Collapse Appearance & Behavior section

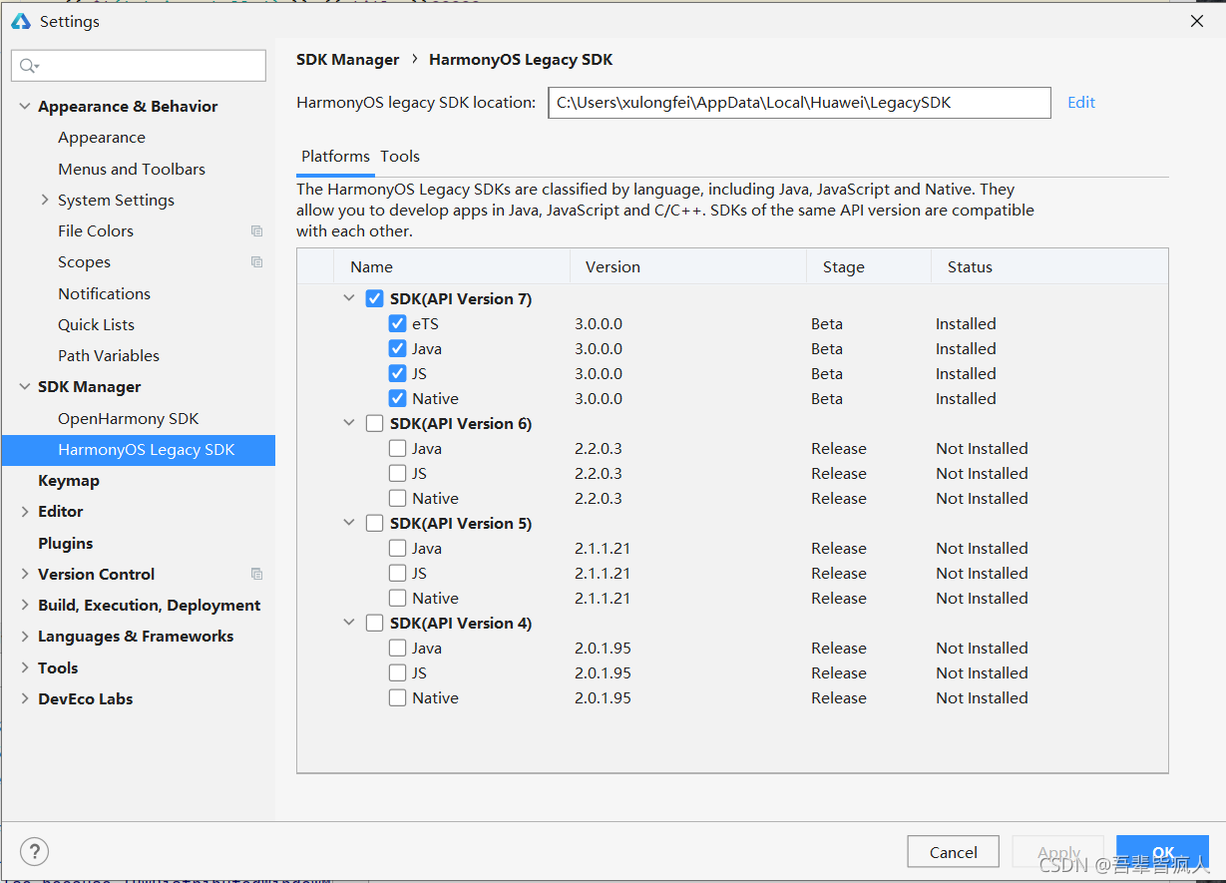point(25,107)
